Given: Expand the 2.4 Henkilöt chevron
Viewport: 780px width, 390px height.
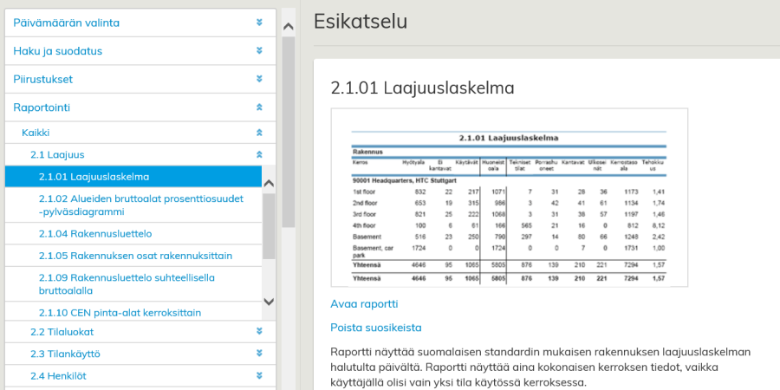Looking at the screenshot, I should pos(258,376).
